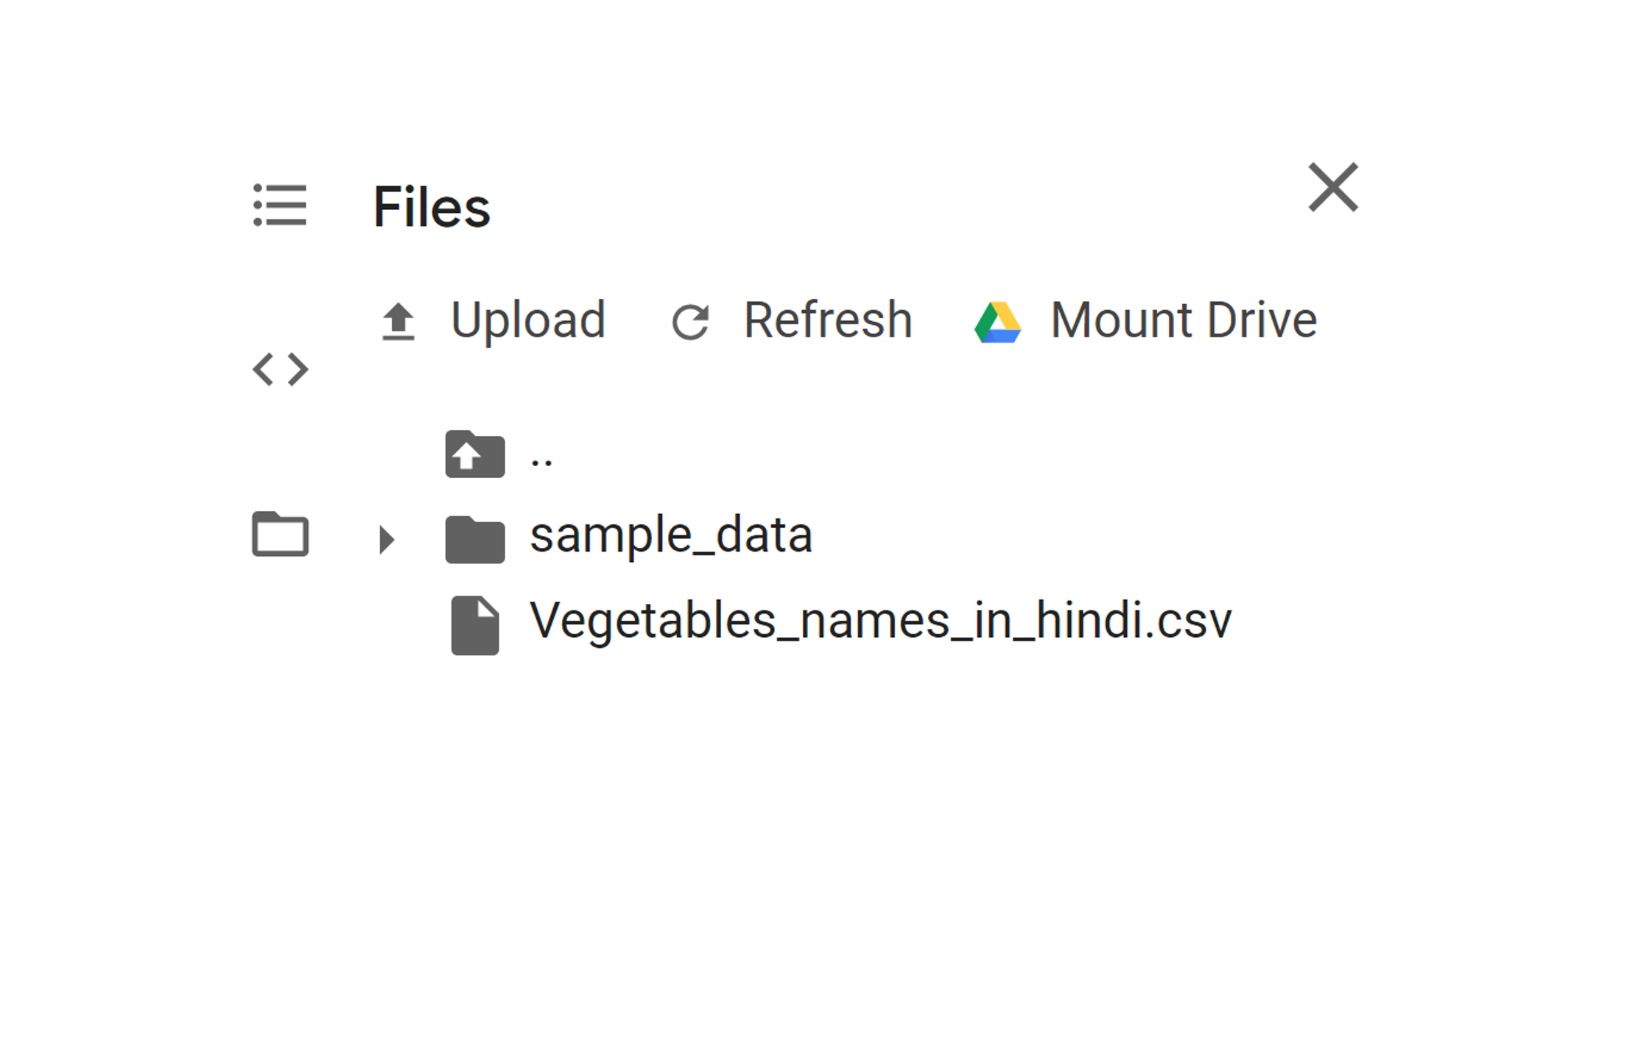Click the Google Drive logo icon
This screenshot has height=1056, width=1644.
pos(997,322)
